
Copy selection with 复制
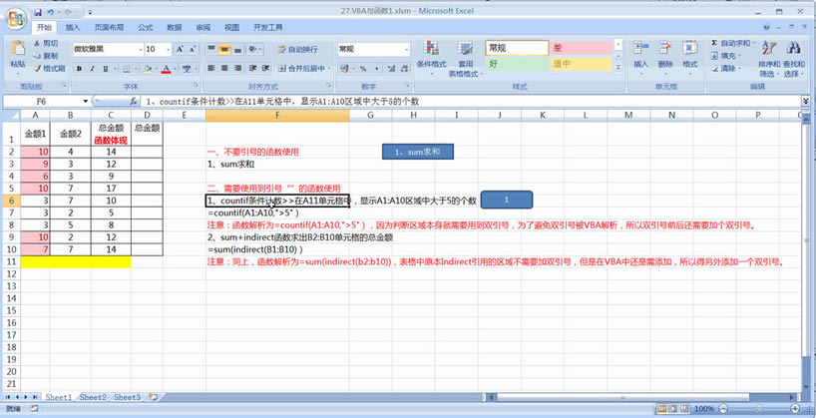pyautogui.click(x=46, y=56)
